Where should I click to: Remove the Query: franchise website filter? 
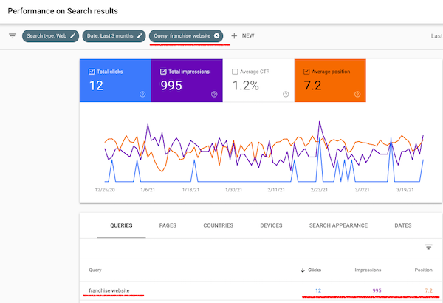click(216, 35)
